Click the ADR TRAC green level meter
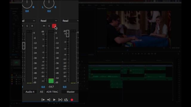This screenshot has height=107, width=191. 51,81
